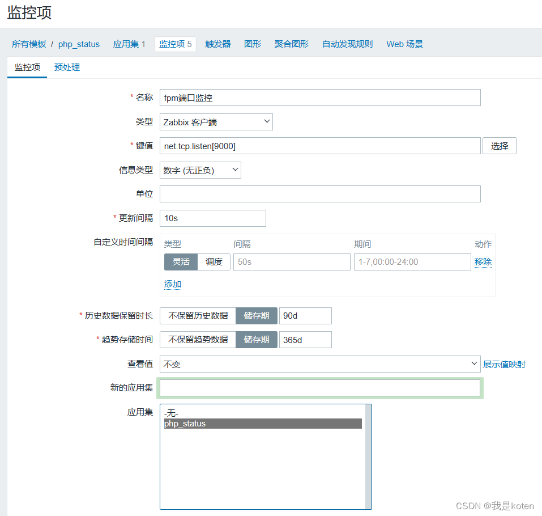Image resolution: width=542 pixels, height=516 pixels.
Task: Click the 名称 input field
Action: [x=319, y=98]
